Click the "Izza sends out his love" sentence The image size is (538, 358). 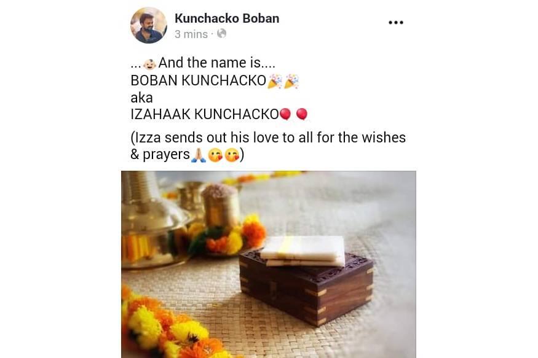point(268,146)
